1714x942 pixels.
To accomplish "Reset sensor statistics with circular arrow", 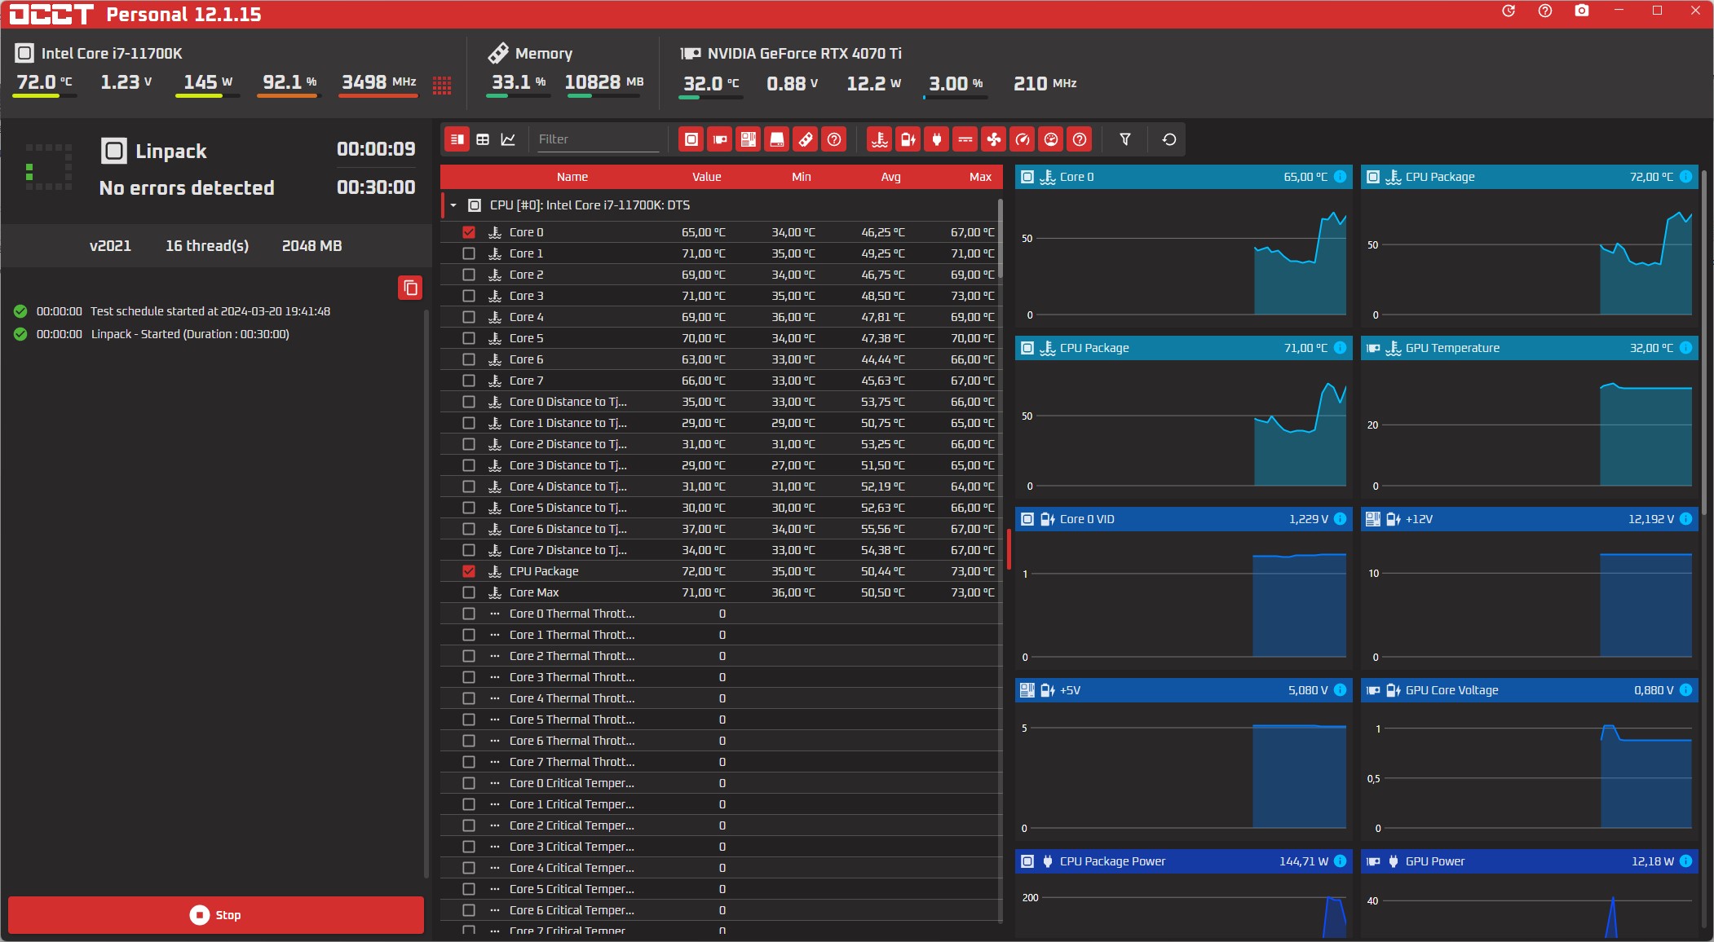I will pos(1169,139).
